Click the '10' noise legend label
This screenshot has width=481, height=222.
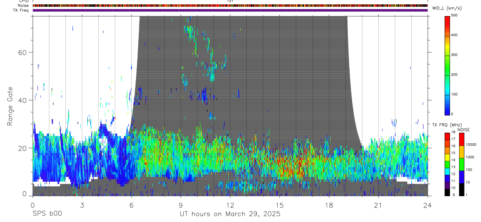(x=468, y=182)
